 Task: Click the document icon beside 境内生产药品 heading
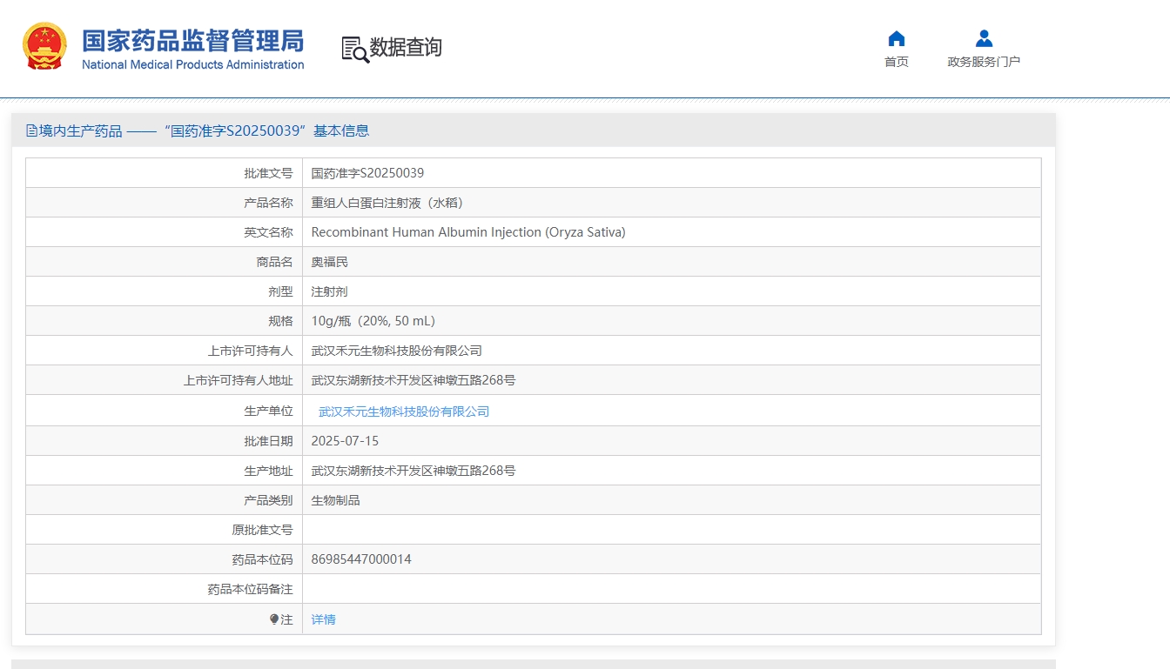click(x=31, y=131)
